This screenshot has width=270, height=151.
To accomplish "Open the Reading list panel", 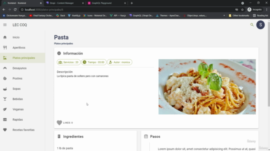I will pyautogui.click(x=261, y=16).
